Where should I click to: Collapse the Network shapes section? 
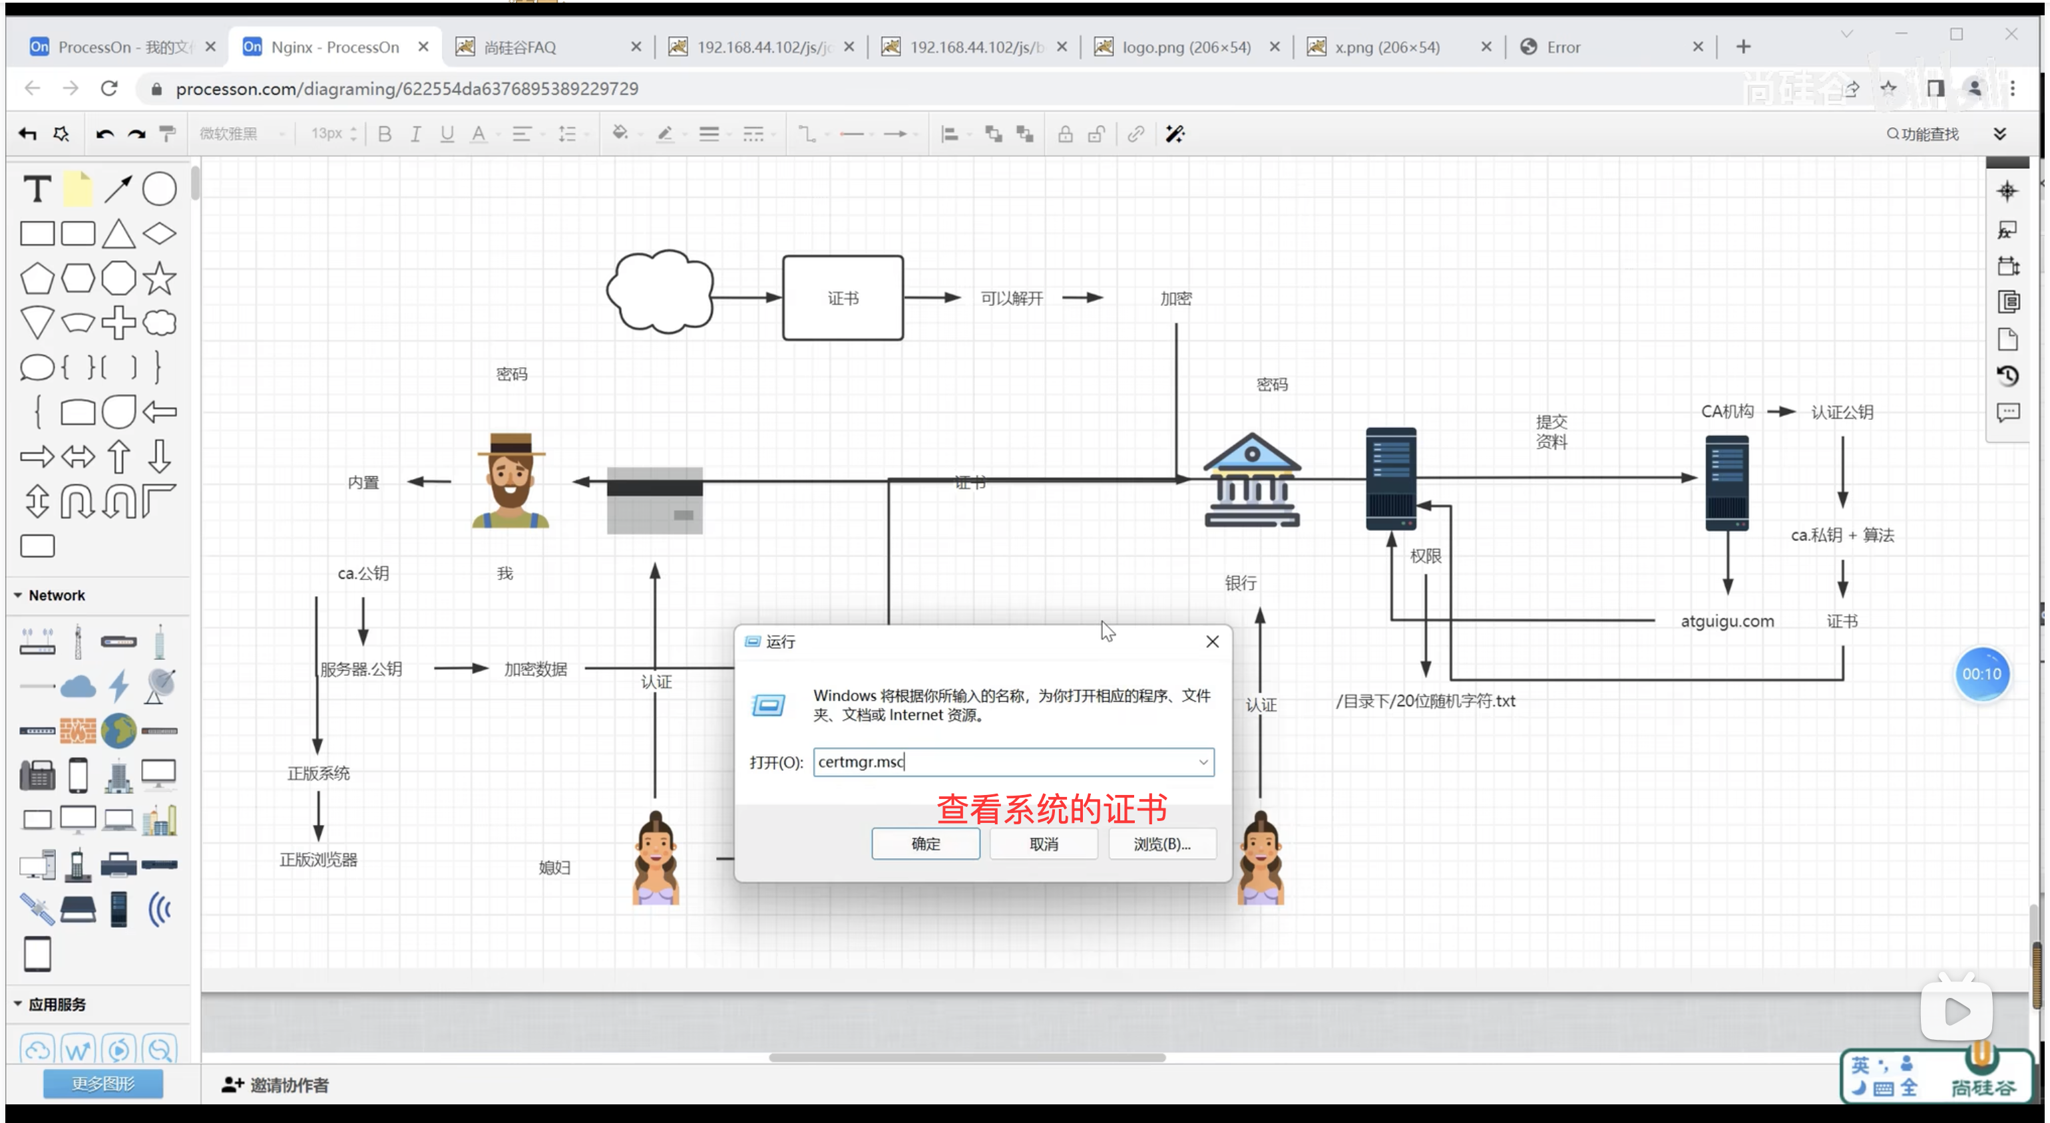(19, 595)
